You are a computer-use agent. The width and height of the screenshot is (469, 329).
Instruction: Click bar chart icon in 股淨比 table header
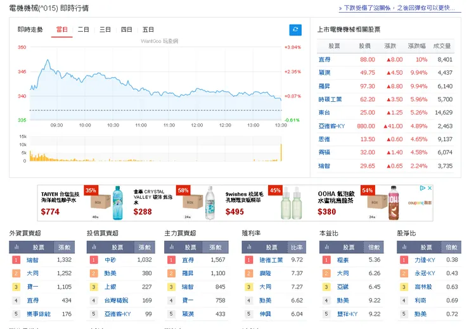403,247
